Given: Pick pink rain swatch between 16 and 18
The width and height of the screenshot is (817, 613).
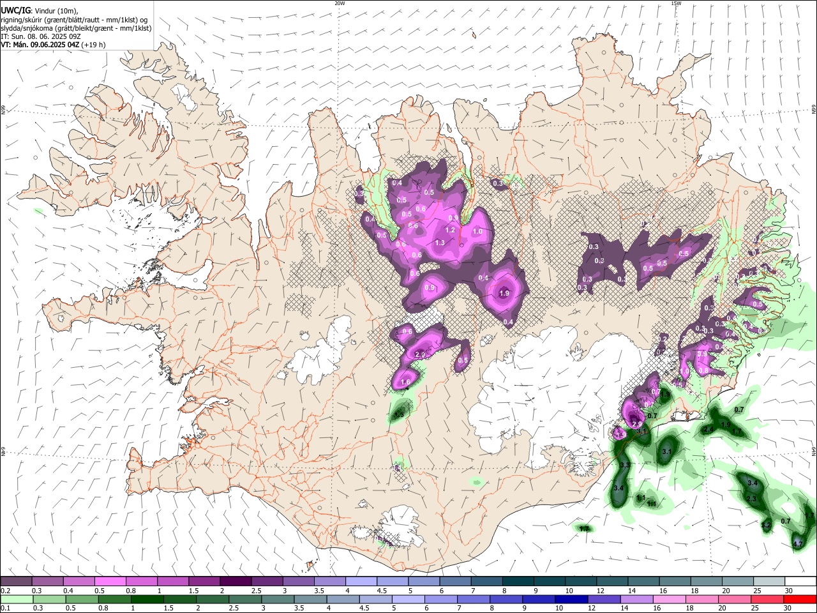Looking at the screenshot, I should 670,599.
